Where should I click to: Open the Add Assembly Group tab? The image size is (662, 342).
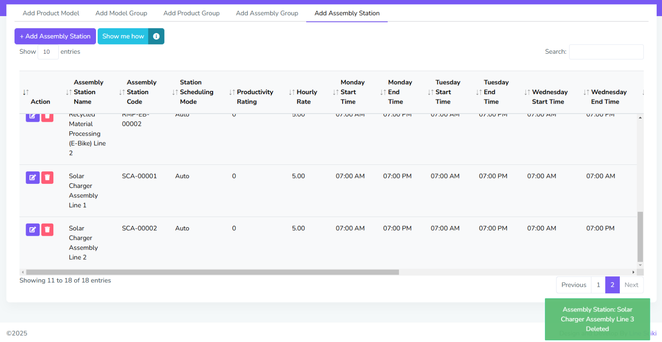(x=267, y=13)
